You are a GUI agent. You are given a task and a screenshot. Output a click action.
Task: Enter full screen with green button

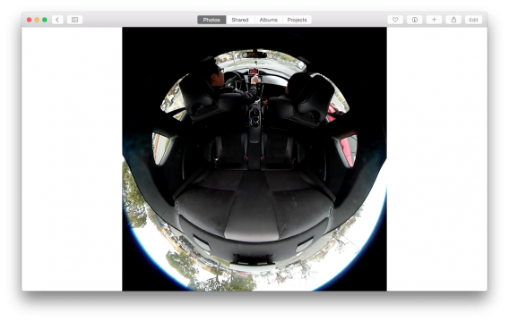(45, 20)
